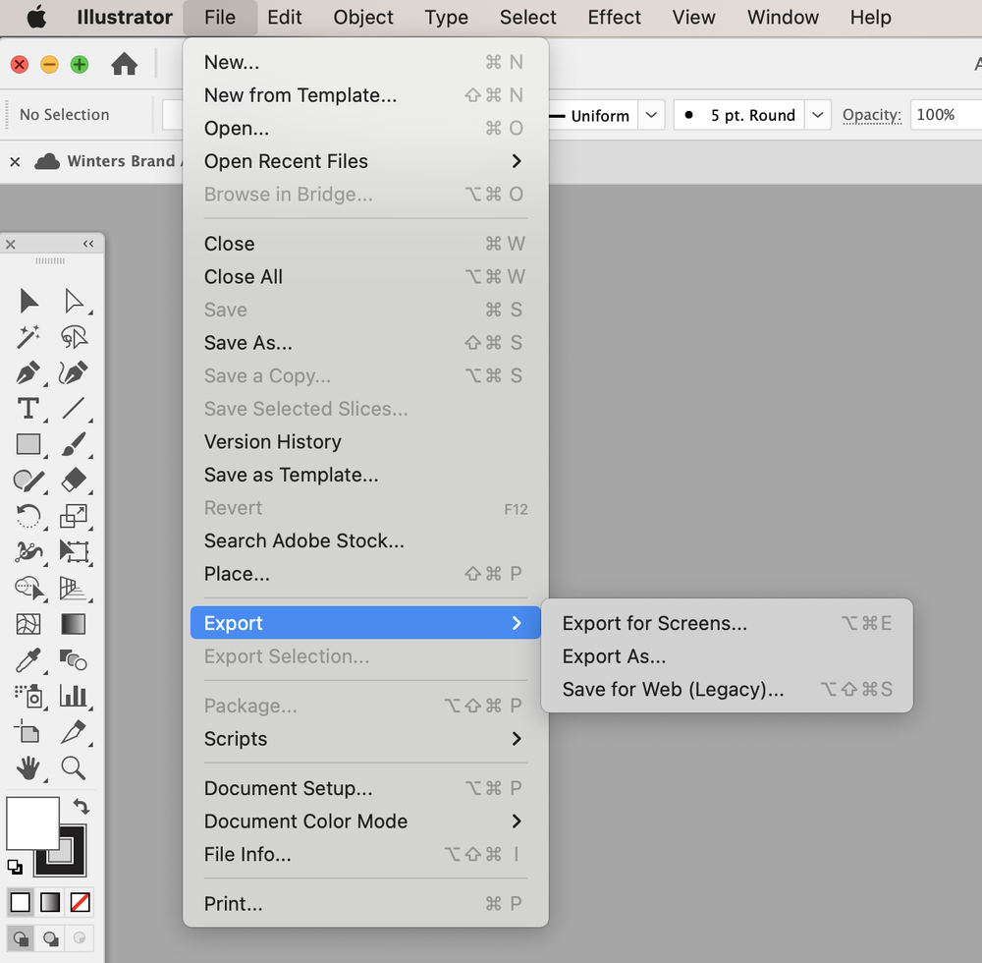Screen dimensions: 982x963
Task: Select the Rectangle tool
Action: [x=27, y=444]
